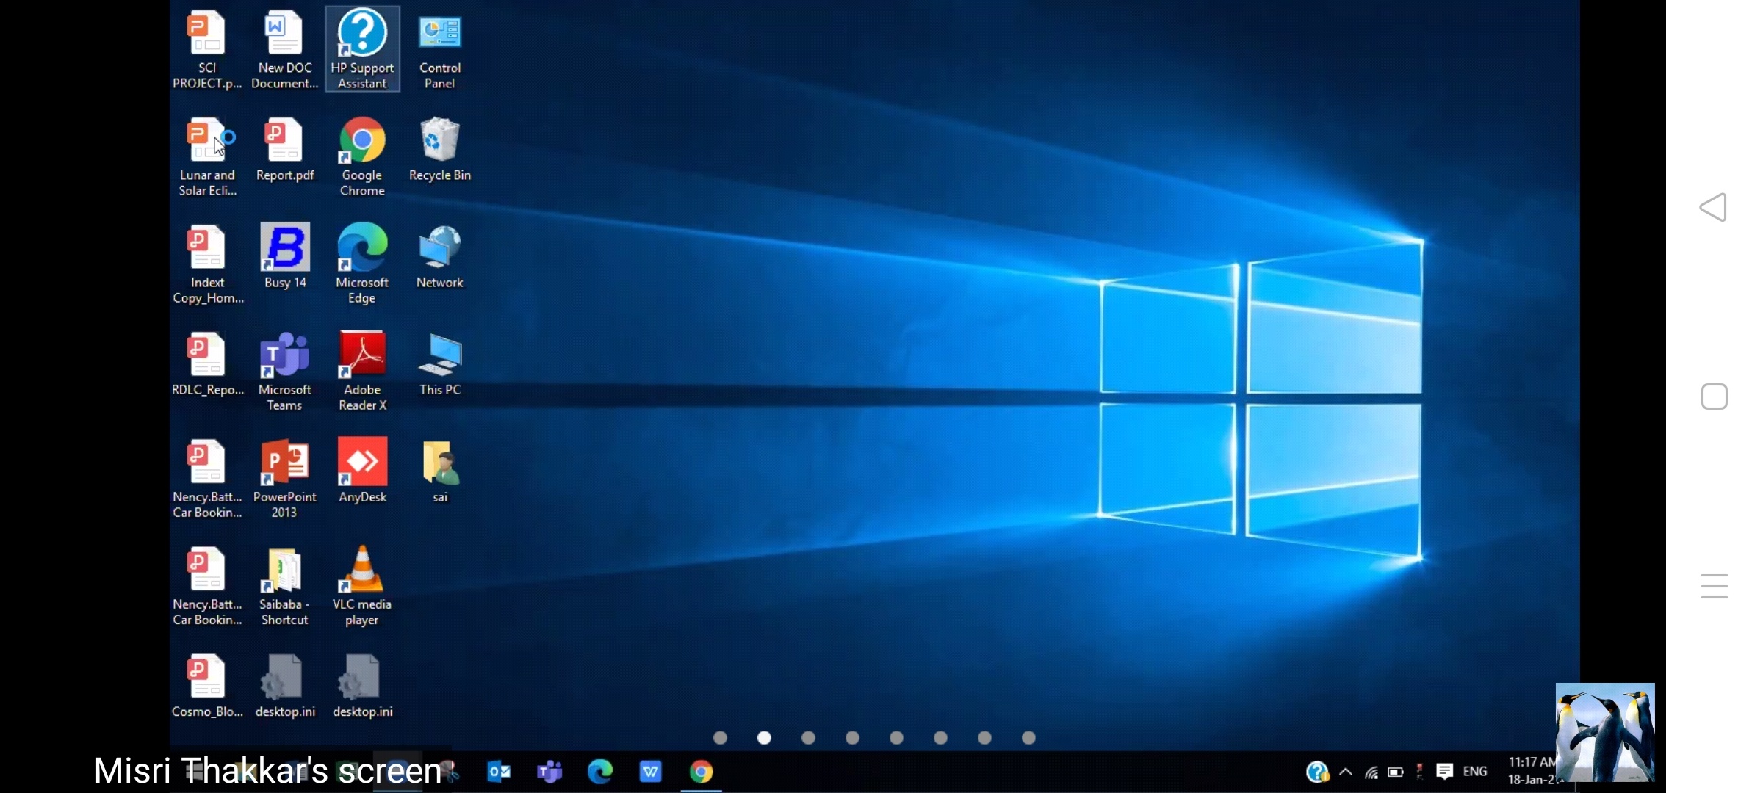The height and width of the screenshot is (793, 1763).
Task: Open the Action Center notifications icon
Action: [1445, 772]
